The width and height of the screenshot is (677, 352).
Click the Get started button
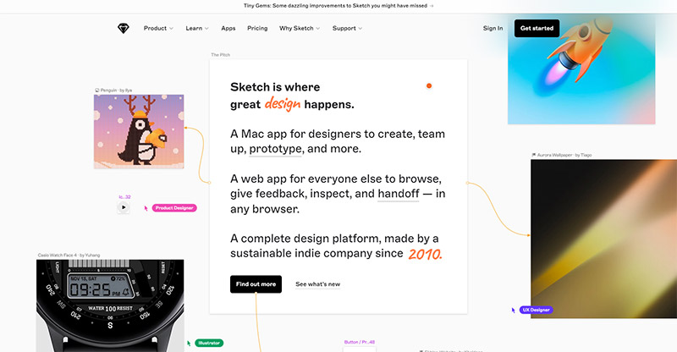(537, 28)
